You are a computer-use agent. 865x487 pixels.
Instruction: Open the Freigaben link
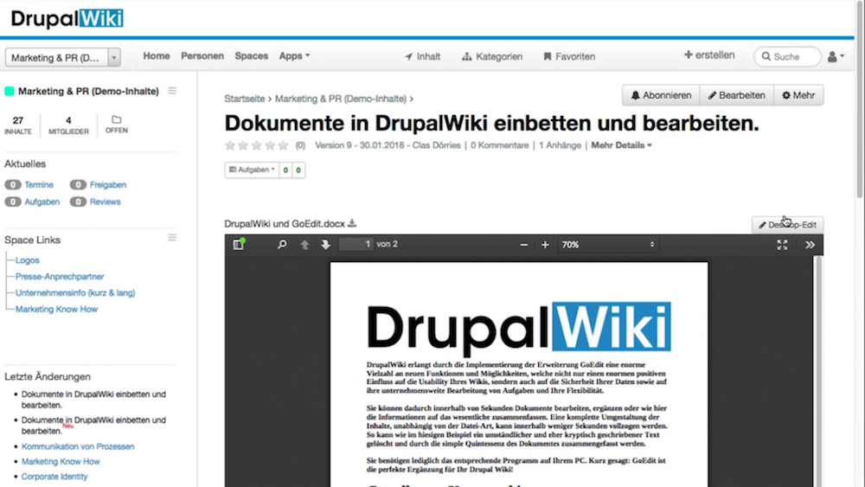tap(108, 185)
